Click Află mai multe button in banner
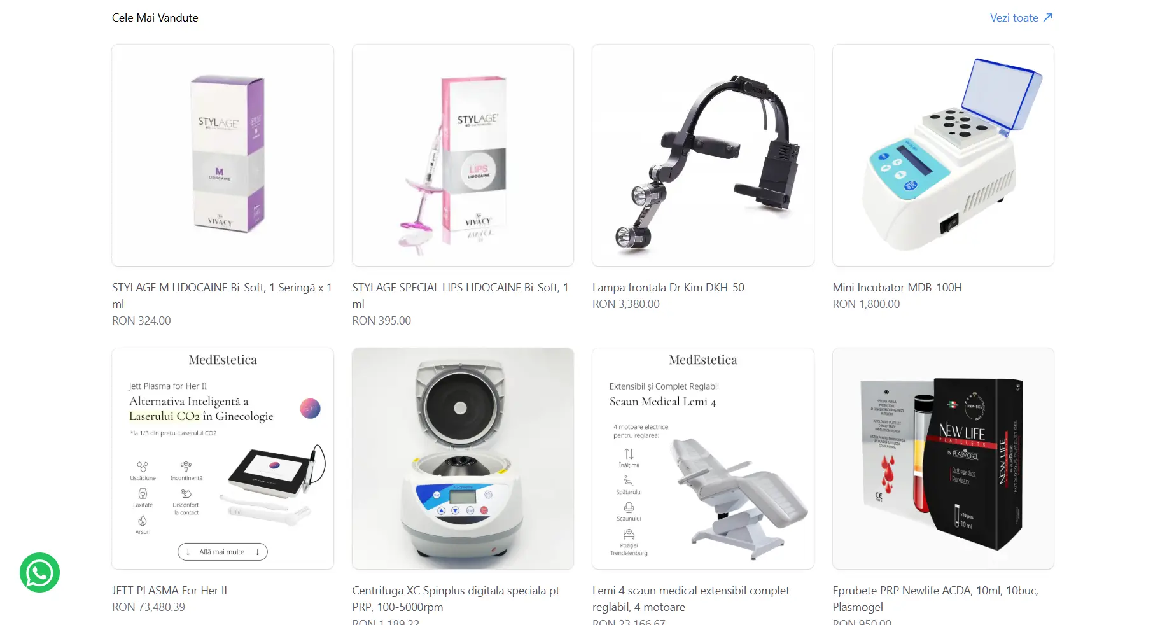1153x625 pixels. [222, 552]
